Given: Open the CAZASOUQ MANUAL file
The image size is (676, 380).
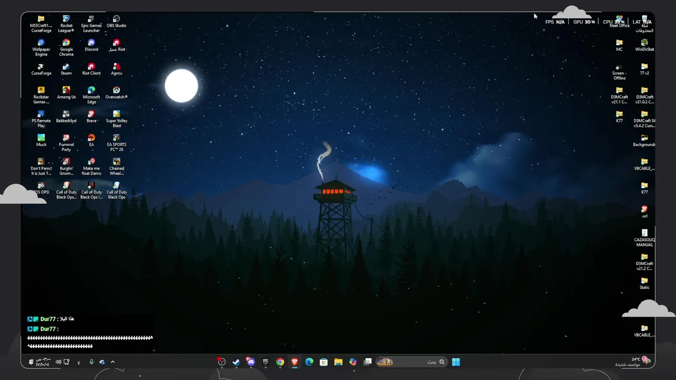Looking at the screenshot, I should [644, 237].
